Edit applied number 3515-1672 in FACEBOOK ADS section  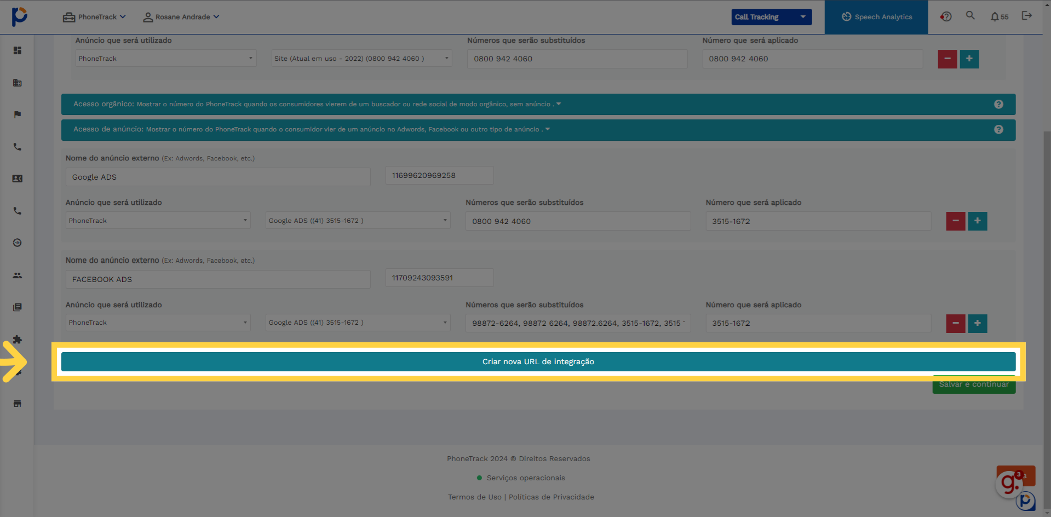818,323
